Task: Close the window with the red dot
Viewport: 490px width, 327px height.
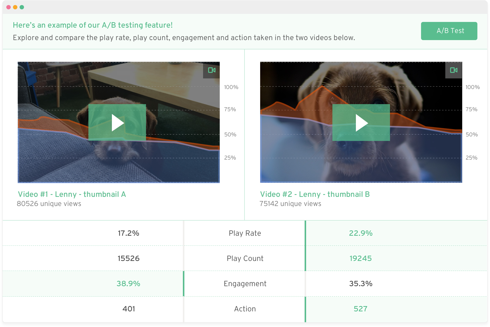Action: [x=8, y=7]
